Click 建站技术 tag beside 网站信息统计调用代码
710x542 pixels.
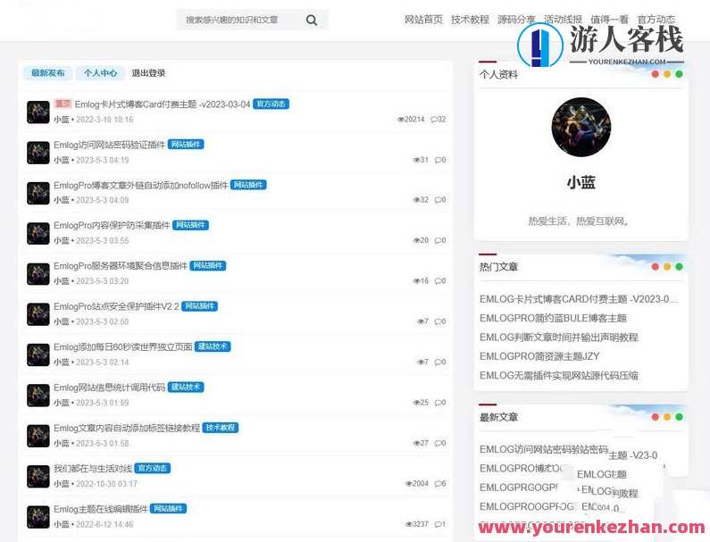coord(186,388)
